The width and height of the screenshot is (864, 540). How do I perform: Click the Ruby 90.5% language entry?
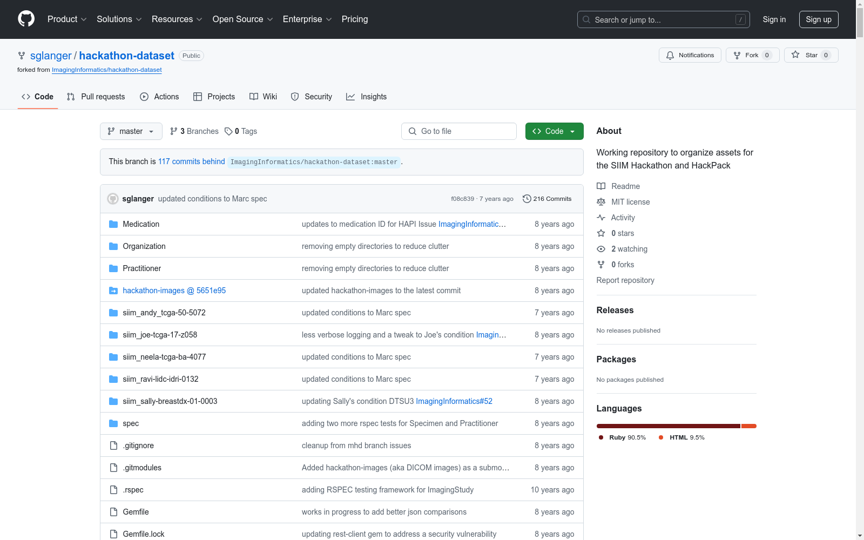(x=622, y=437)
